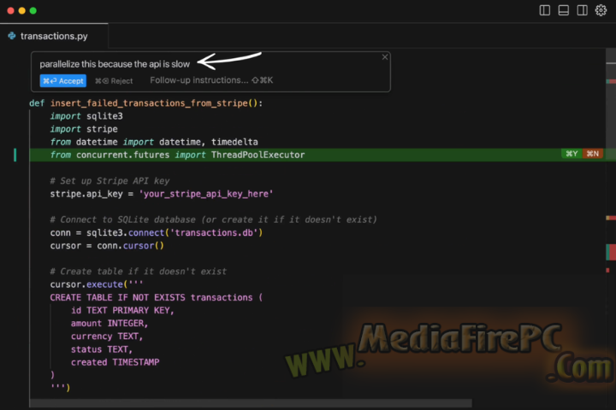Click the 'amount INTEGER,' line
The image size is (616, 410).
click(110, 323)
